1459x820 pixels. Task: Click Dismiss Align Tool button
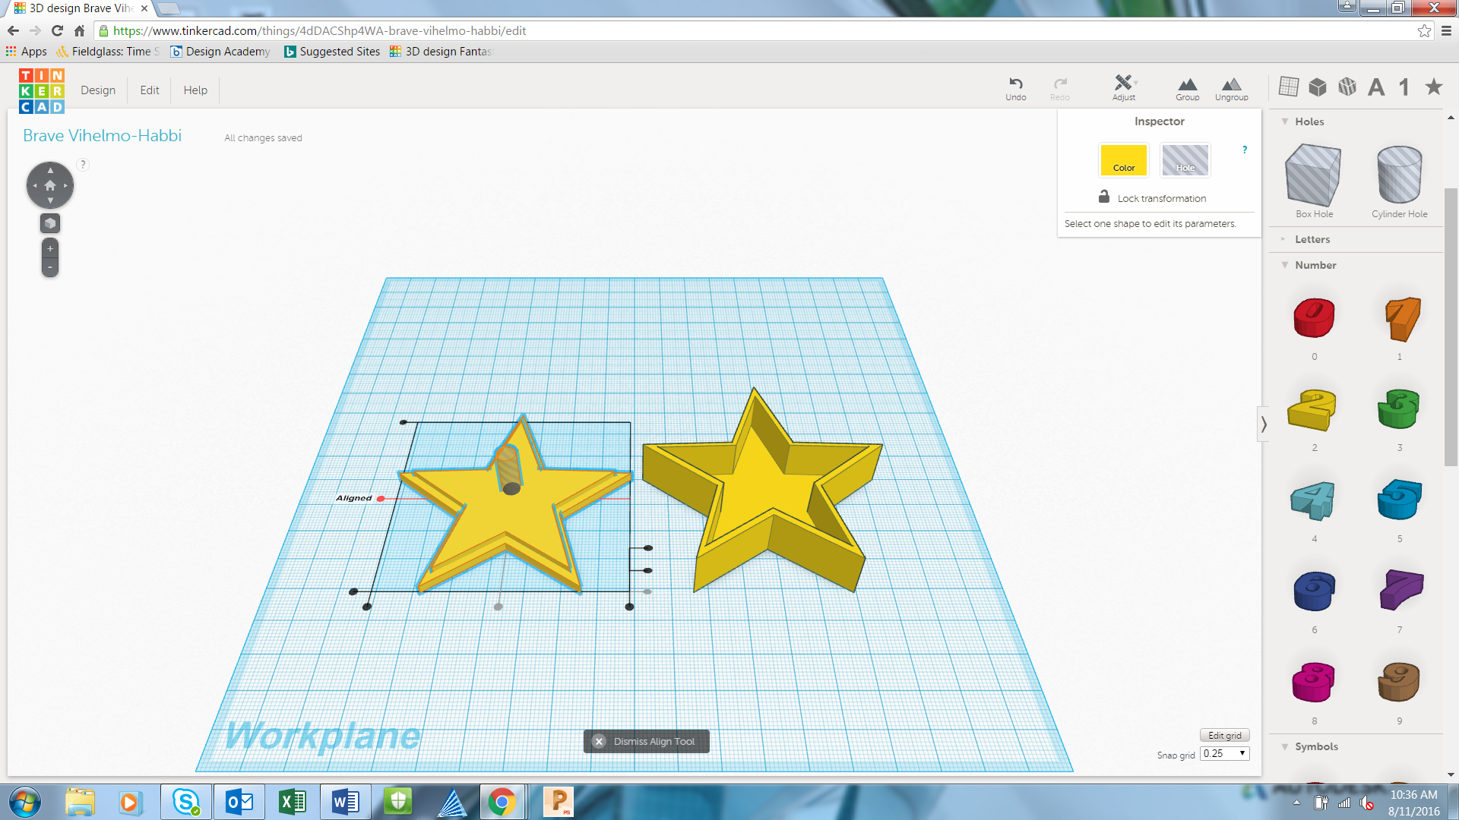646,742
